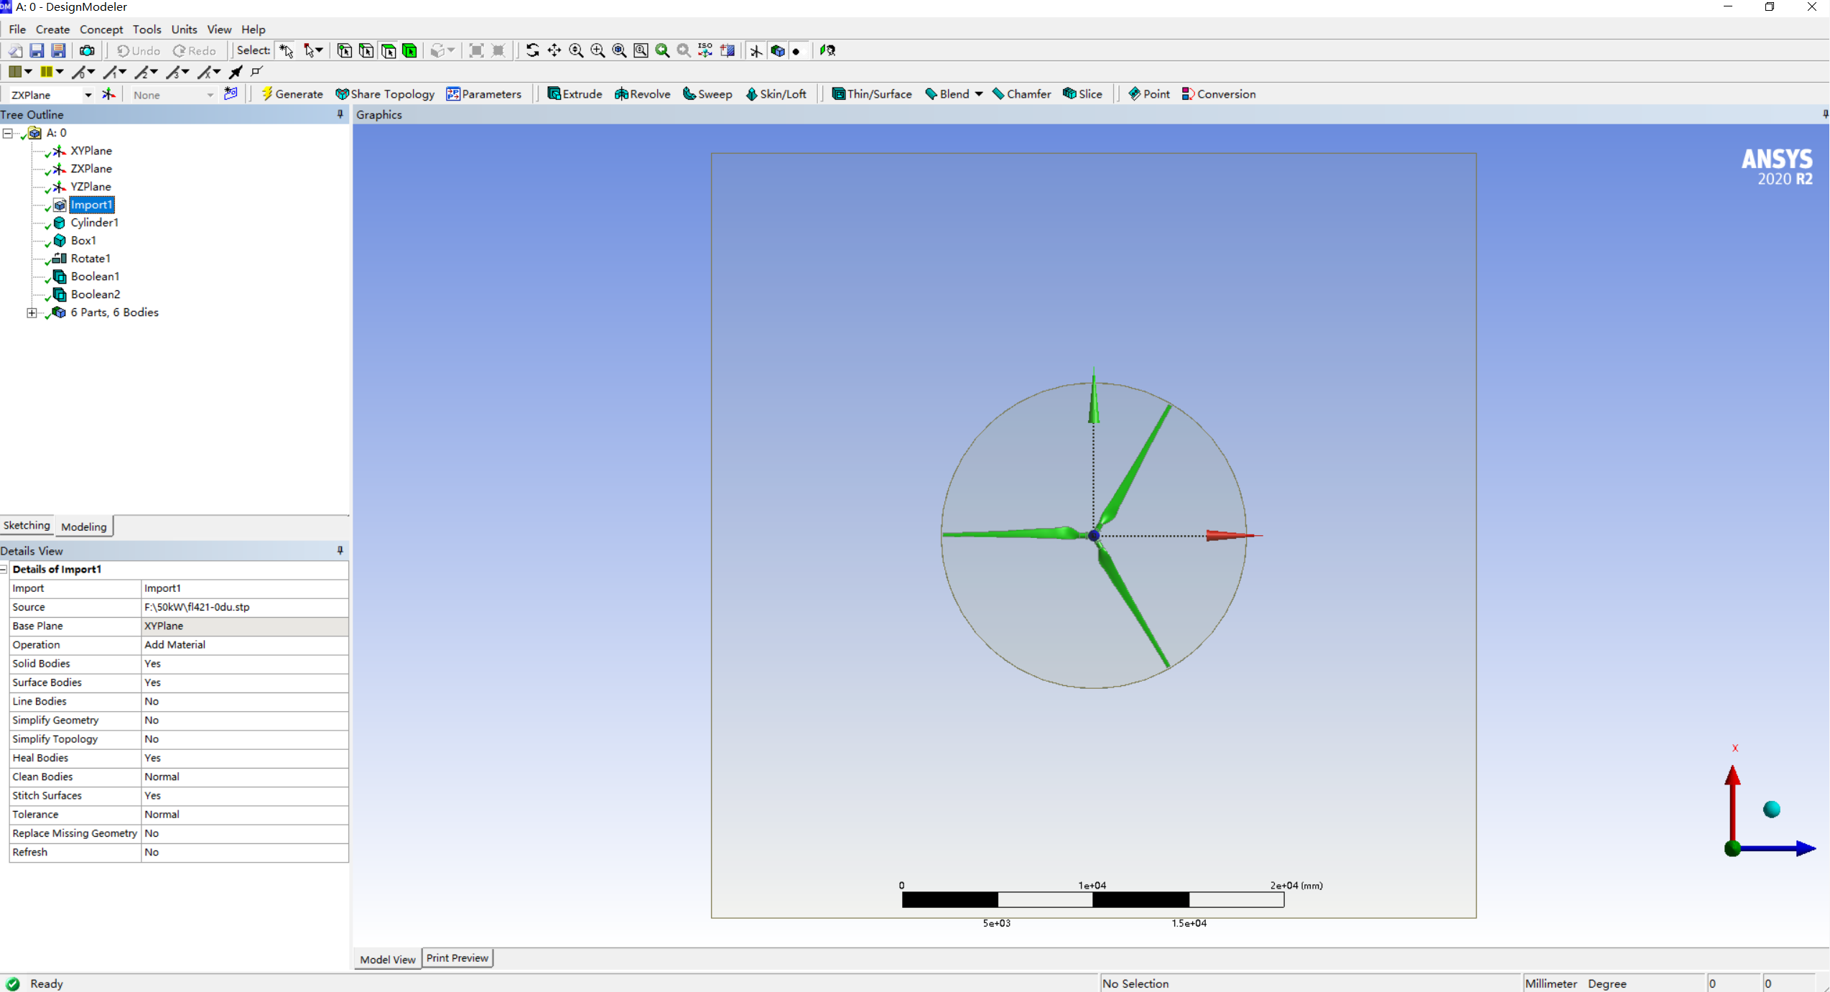Set the Isometric view using ISO icon

click(705, 50)
